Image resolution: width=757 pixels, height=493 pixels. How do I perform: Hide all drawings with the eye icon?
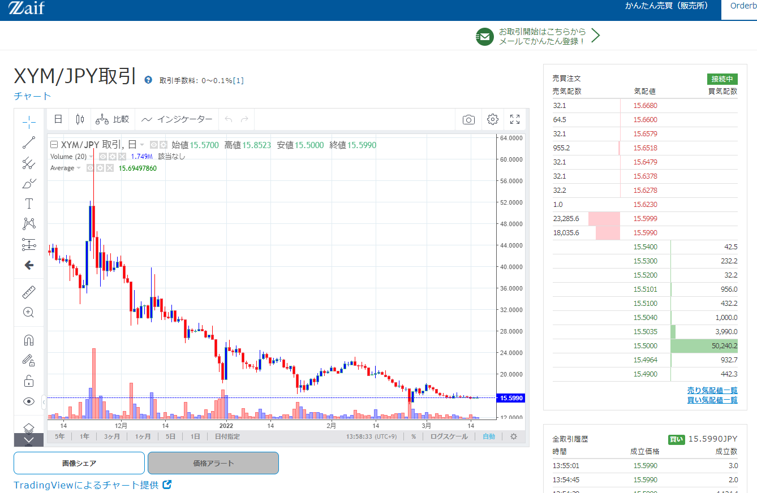click(29, 401)
